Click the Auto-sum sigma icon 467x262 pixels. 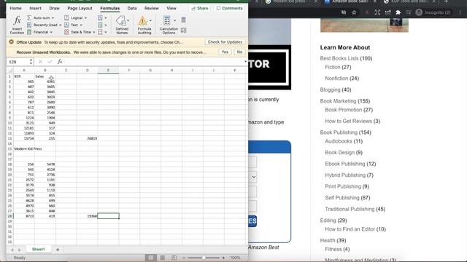coord(29,17)
